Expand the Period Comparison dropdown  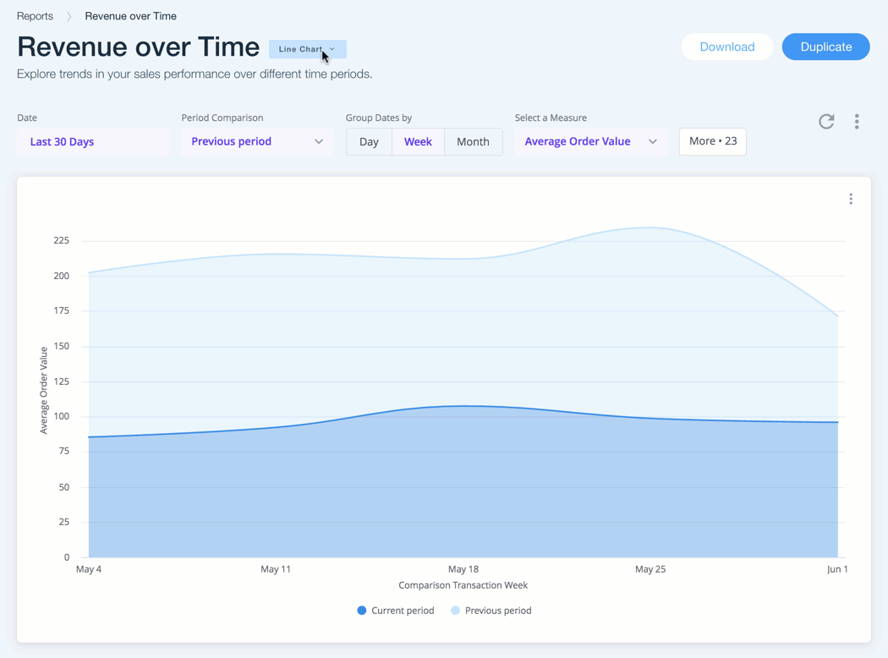256,141
